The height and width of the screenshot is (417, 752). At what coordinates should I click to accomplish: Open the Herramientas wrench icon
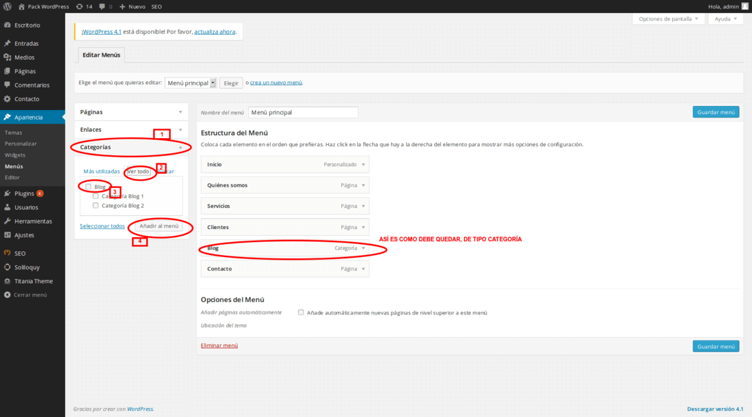pos(8,221)
